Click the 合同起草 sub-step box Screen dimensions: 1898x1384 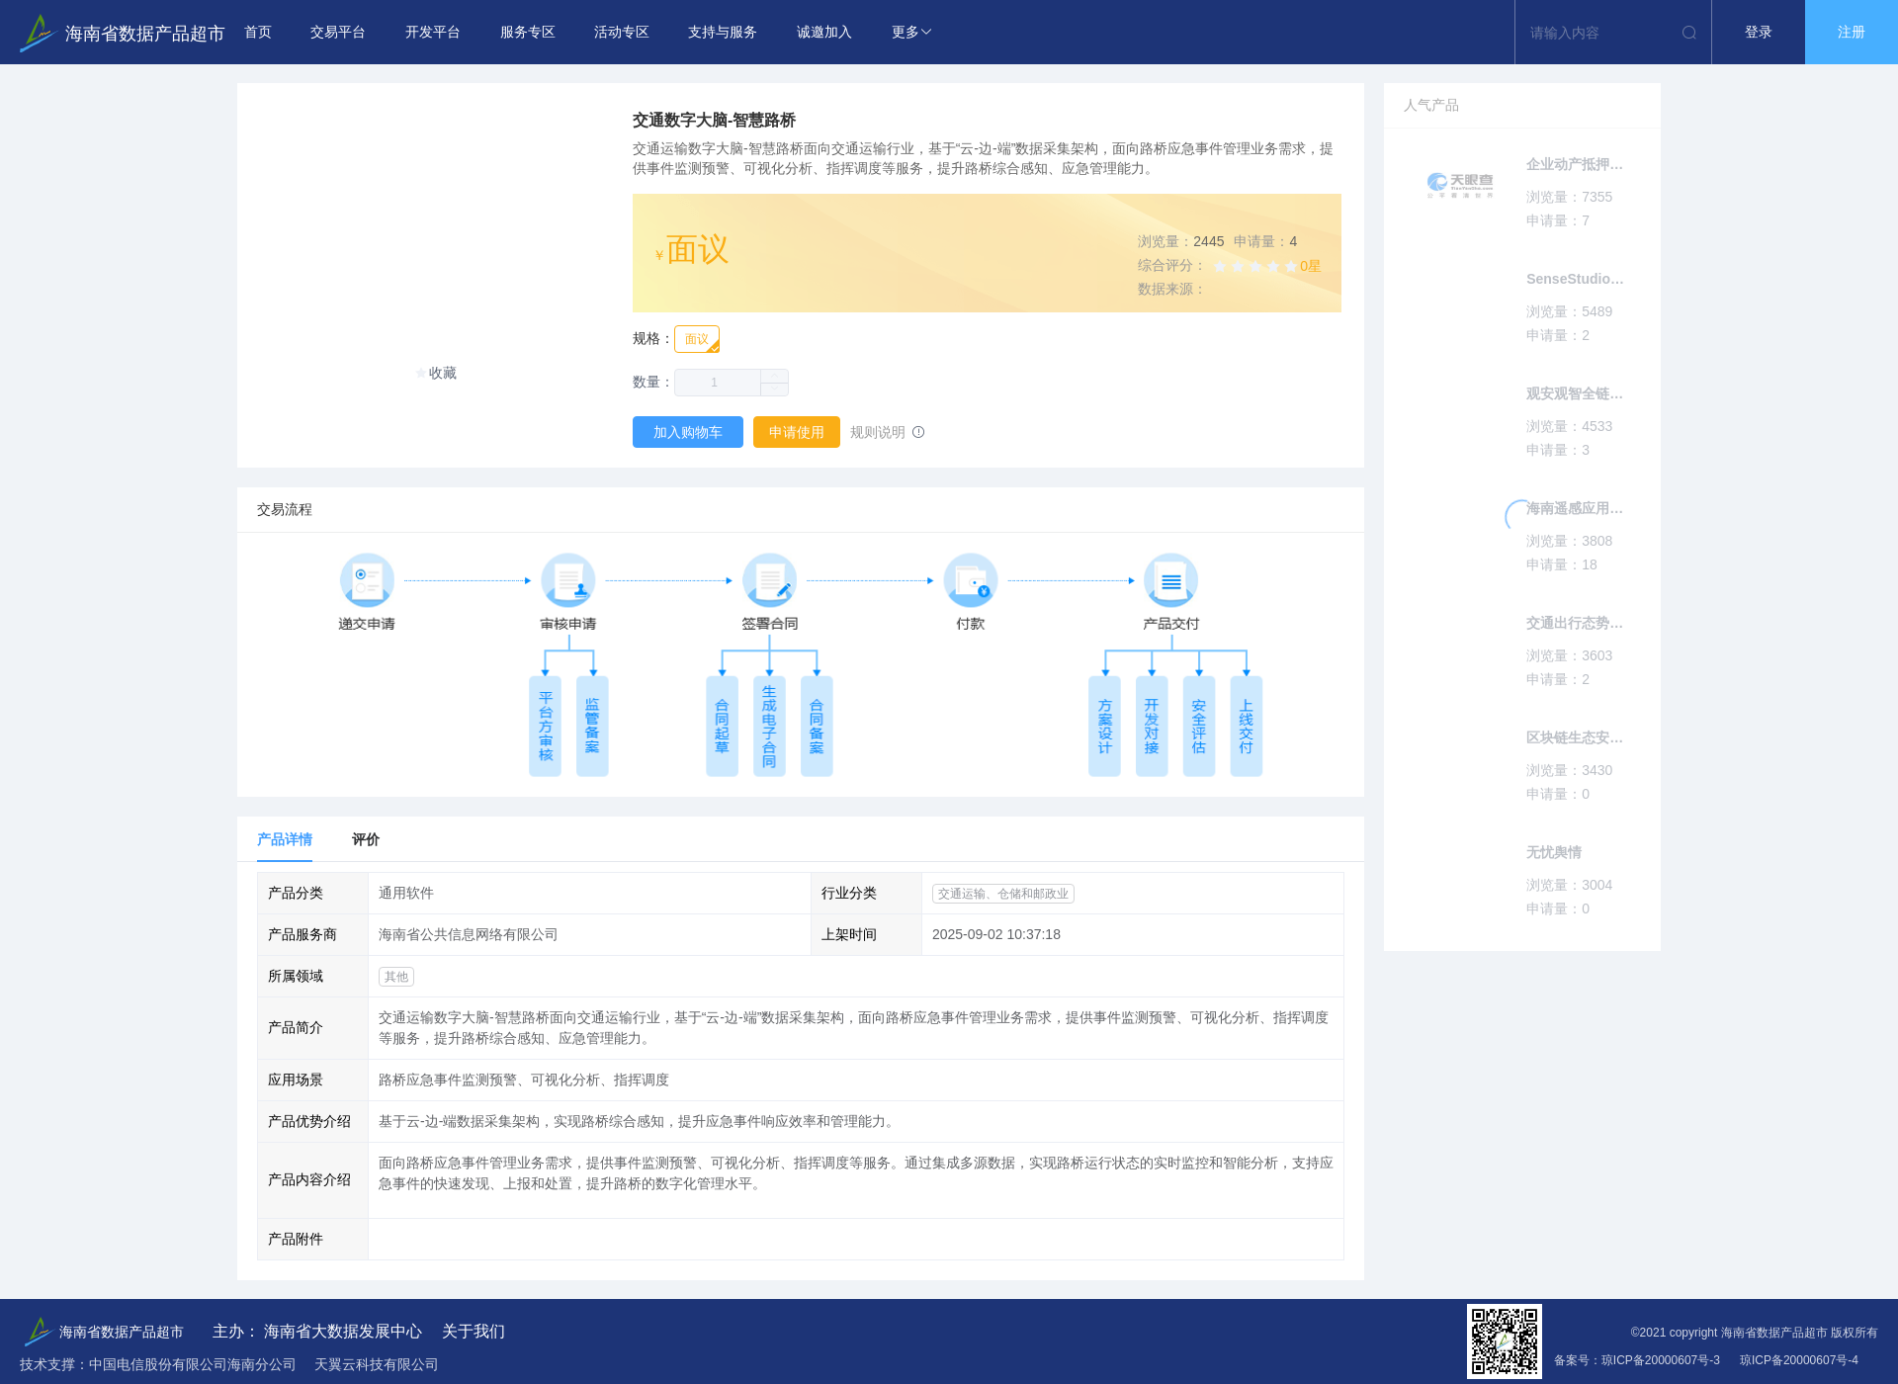(x=722, y=727)
